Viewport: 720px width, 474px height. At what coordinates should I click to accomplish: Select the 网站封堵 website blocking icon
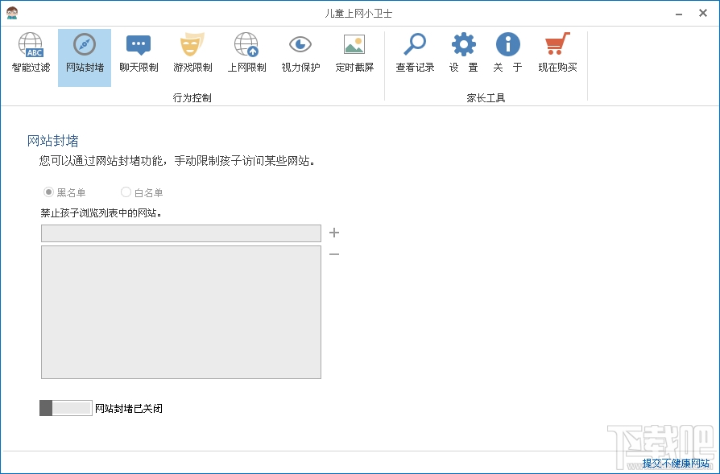pyautogui.click(x=84, y=52)
